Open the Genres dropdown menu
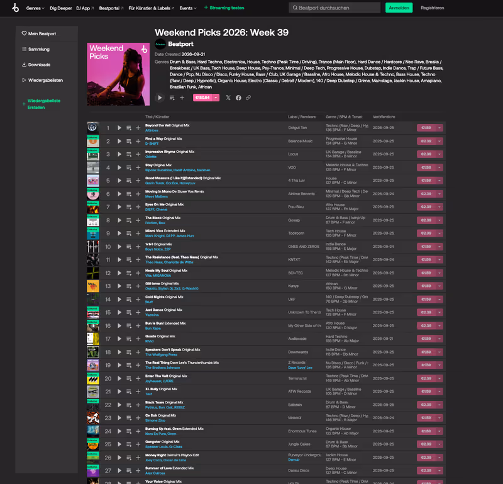The height and width of the screenshot is (484, 503). tap(35, 8)
